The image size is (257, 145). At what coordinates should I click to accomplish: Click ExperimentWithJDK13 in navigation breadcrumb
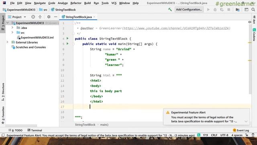pyautogui.click(x=19, y=10)
